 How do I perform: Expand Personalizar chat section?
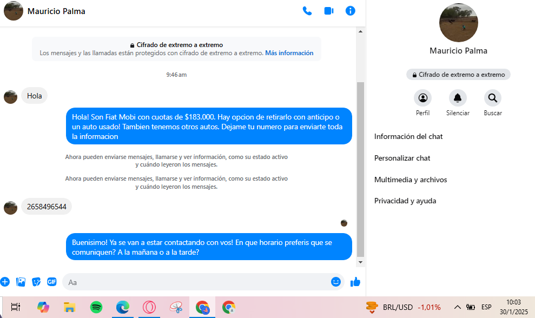[x=402, y=158]
